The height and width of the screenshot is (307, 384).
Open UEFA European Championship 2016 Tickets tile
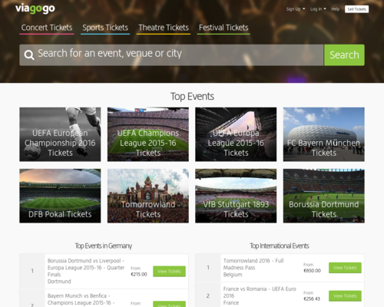(60, 134)
